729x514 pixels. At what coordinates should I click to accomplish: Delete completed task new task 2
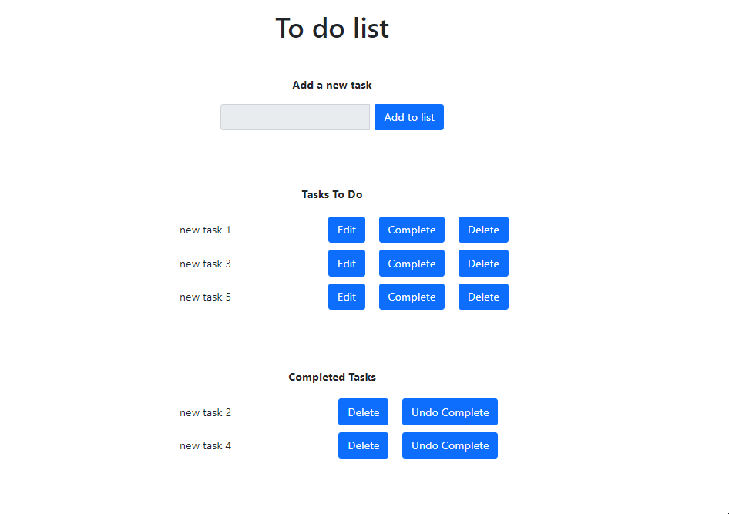[363, 412]
